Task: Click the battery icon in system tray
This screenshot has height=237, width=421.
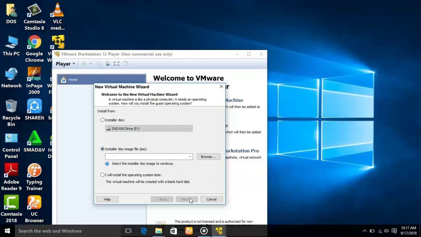Action: (x=372, y=231)
